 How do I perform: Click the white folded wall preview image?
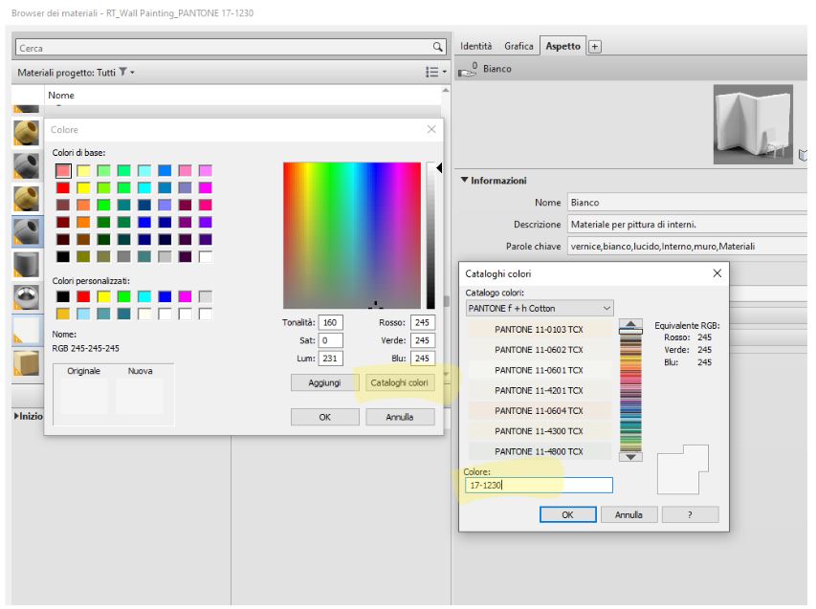tap(753, 124)
